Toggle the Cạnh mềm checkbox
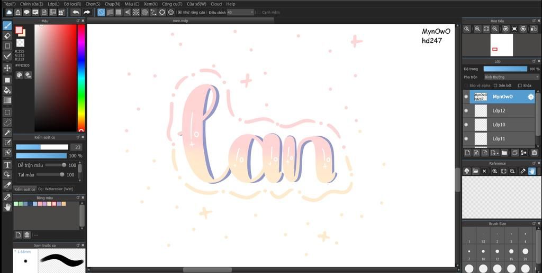542x273 pixels. click(x=259, y=13)
